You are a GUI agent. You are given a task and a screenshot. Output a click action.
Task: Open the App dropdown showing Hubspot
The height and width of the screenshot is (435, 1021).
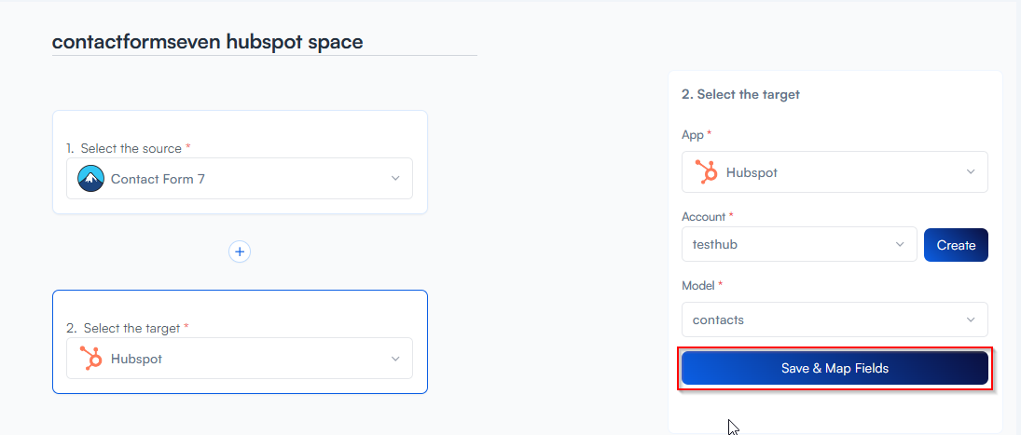coord(835,172)
